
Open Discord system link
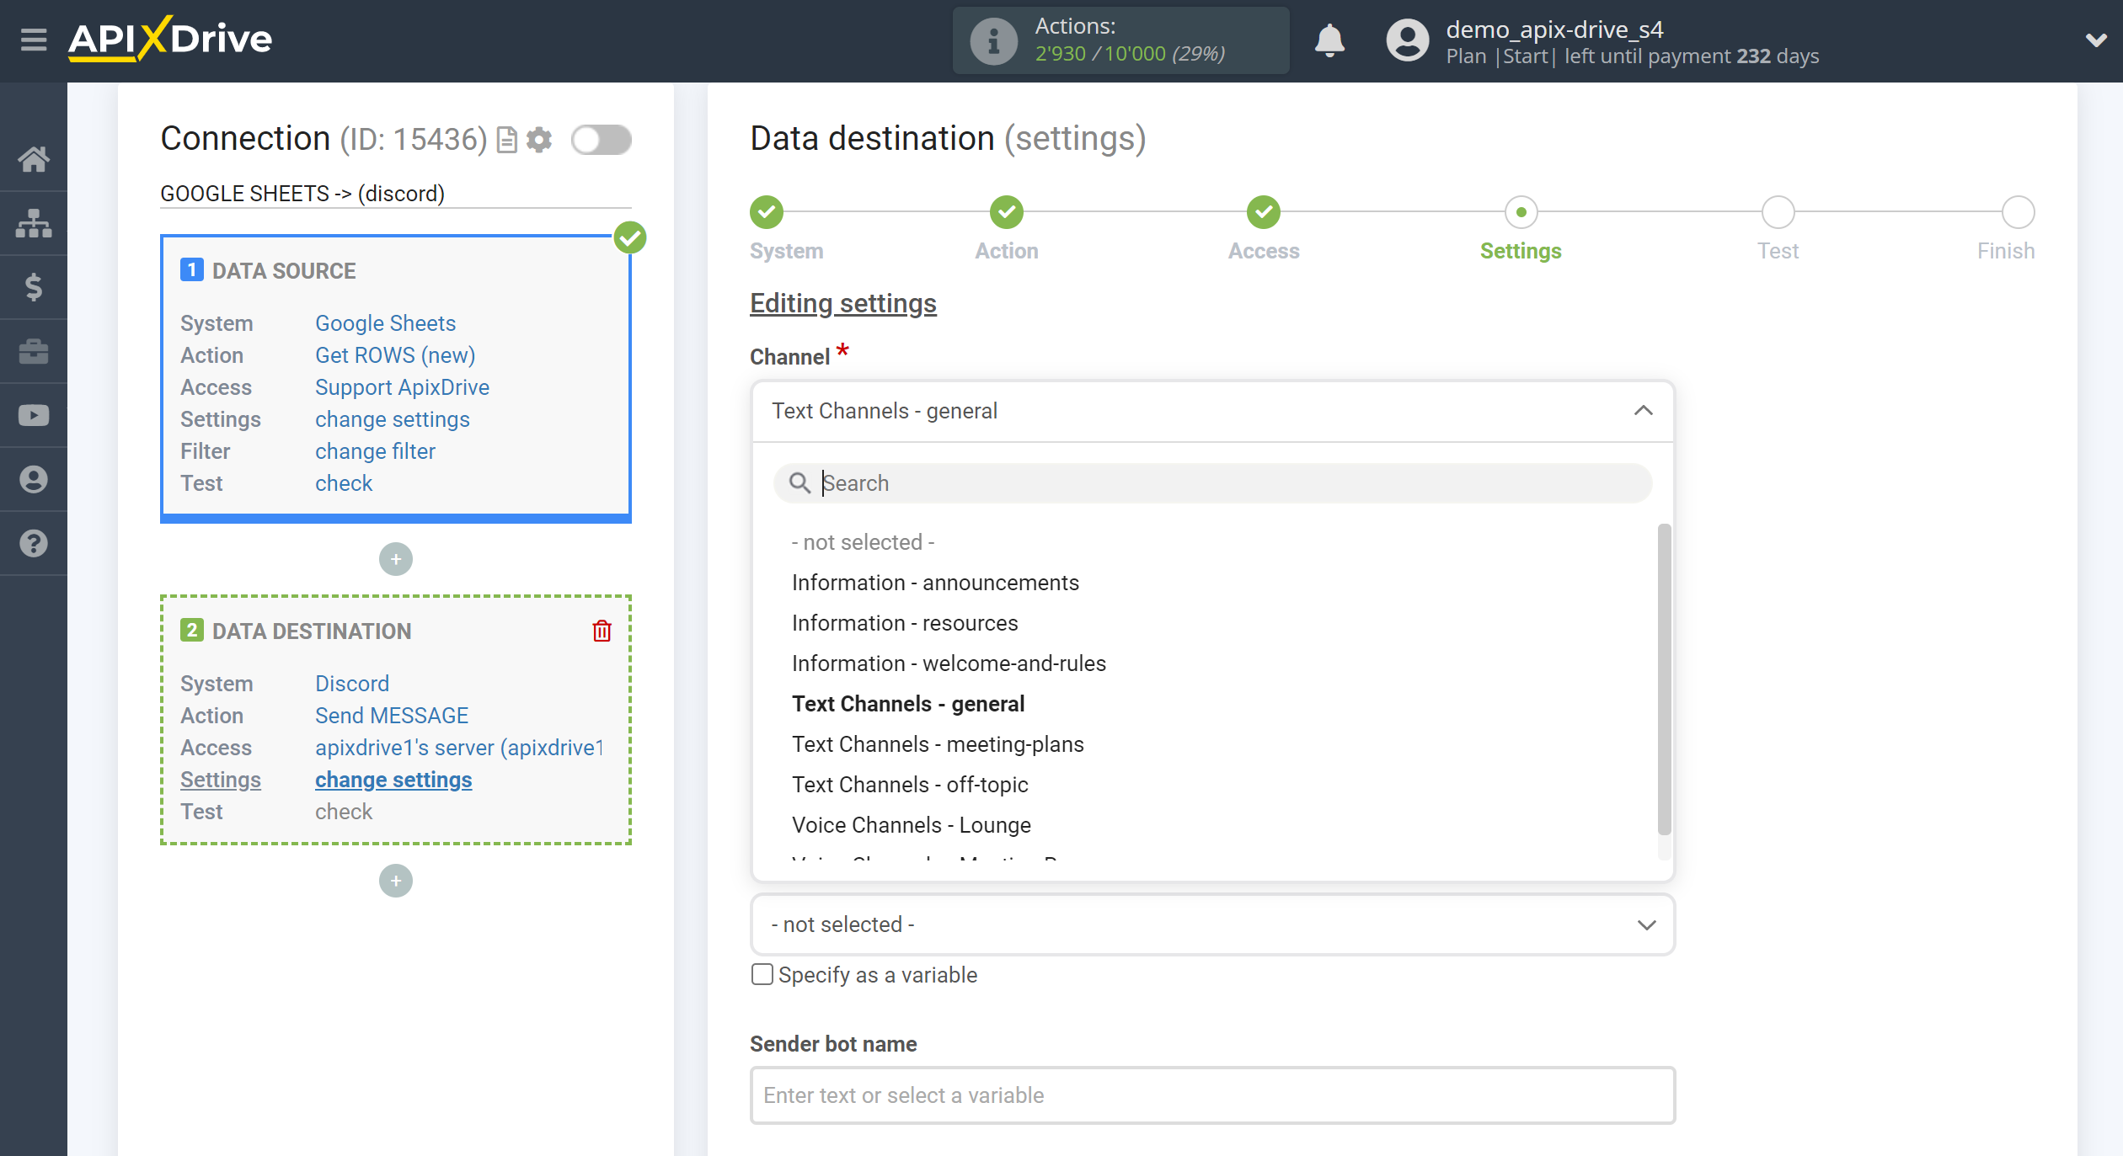[352, 684]
